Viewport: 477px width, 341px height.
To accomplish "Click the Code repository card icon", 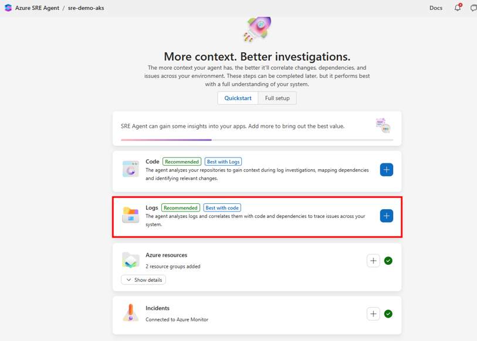I will pos(131,169).
